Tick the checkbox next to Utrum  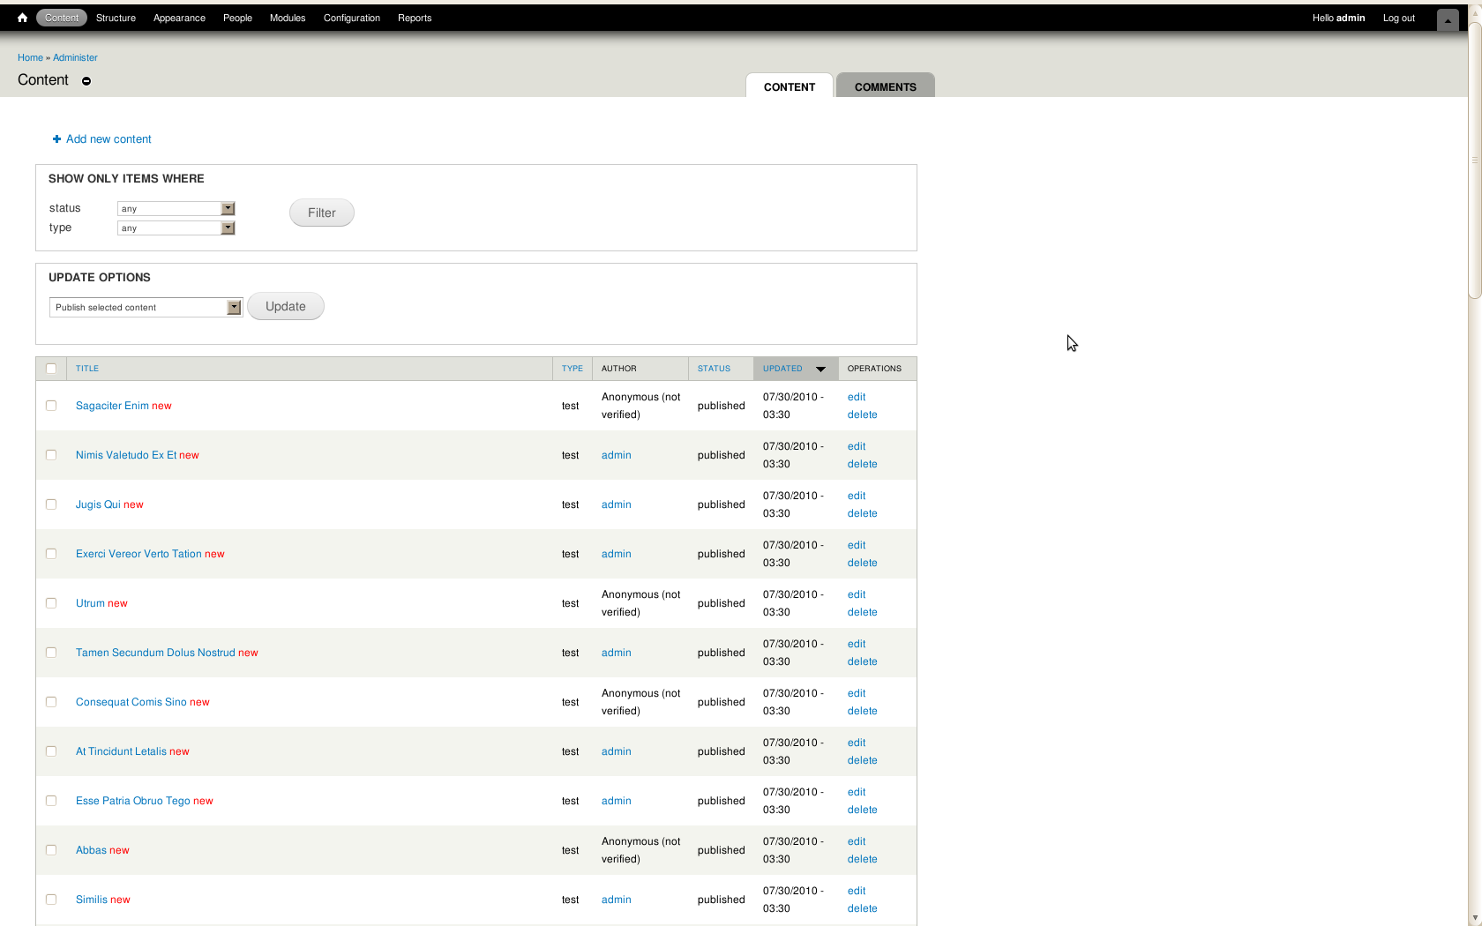click(51, 603)
